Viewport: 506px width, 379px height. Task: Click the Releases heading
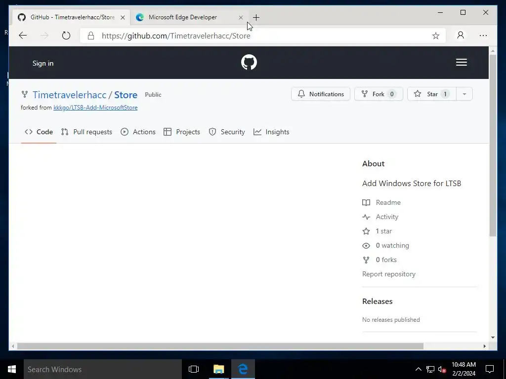(x=377, y=302)
